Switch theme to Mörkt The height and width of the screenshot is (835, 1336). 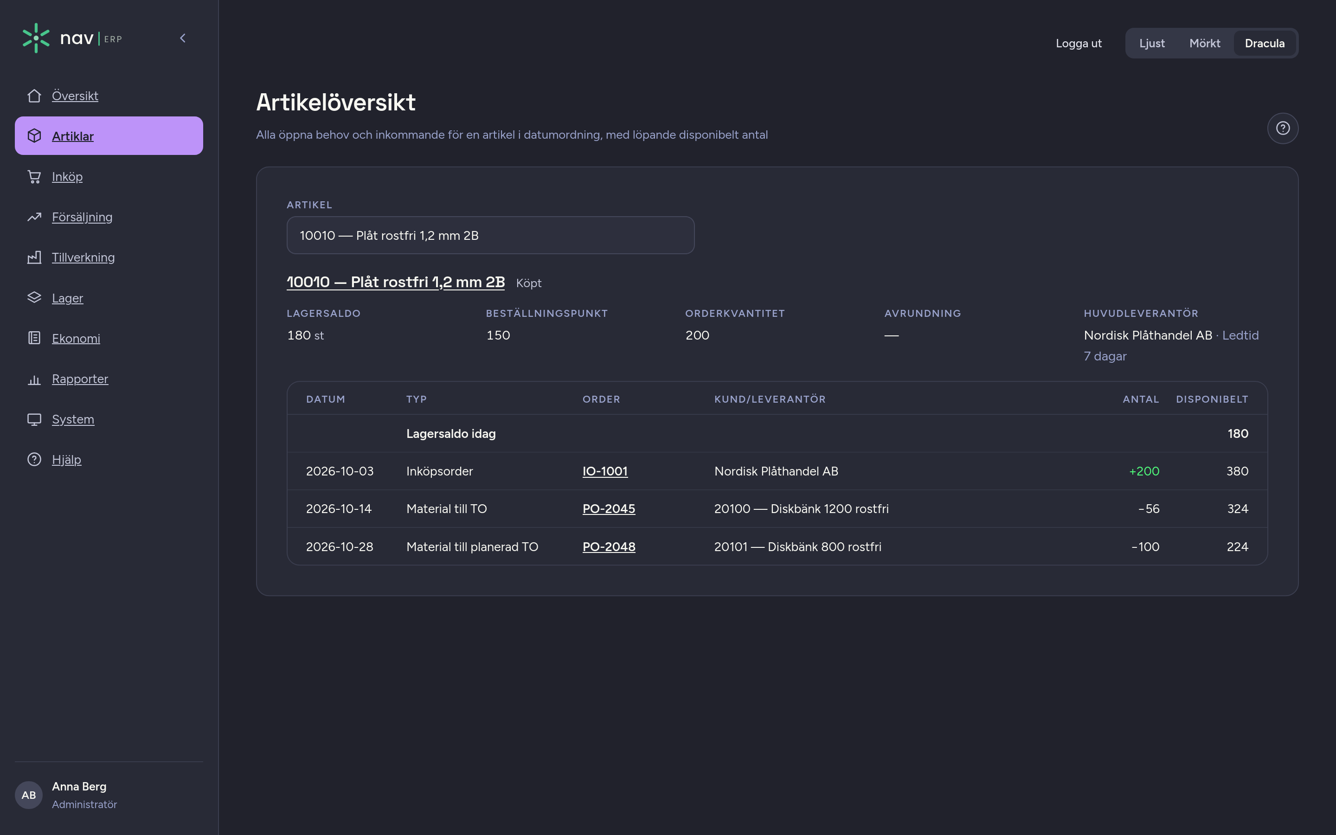click(x=1205, y=43)
